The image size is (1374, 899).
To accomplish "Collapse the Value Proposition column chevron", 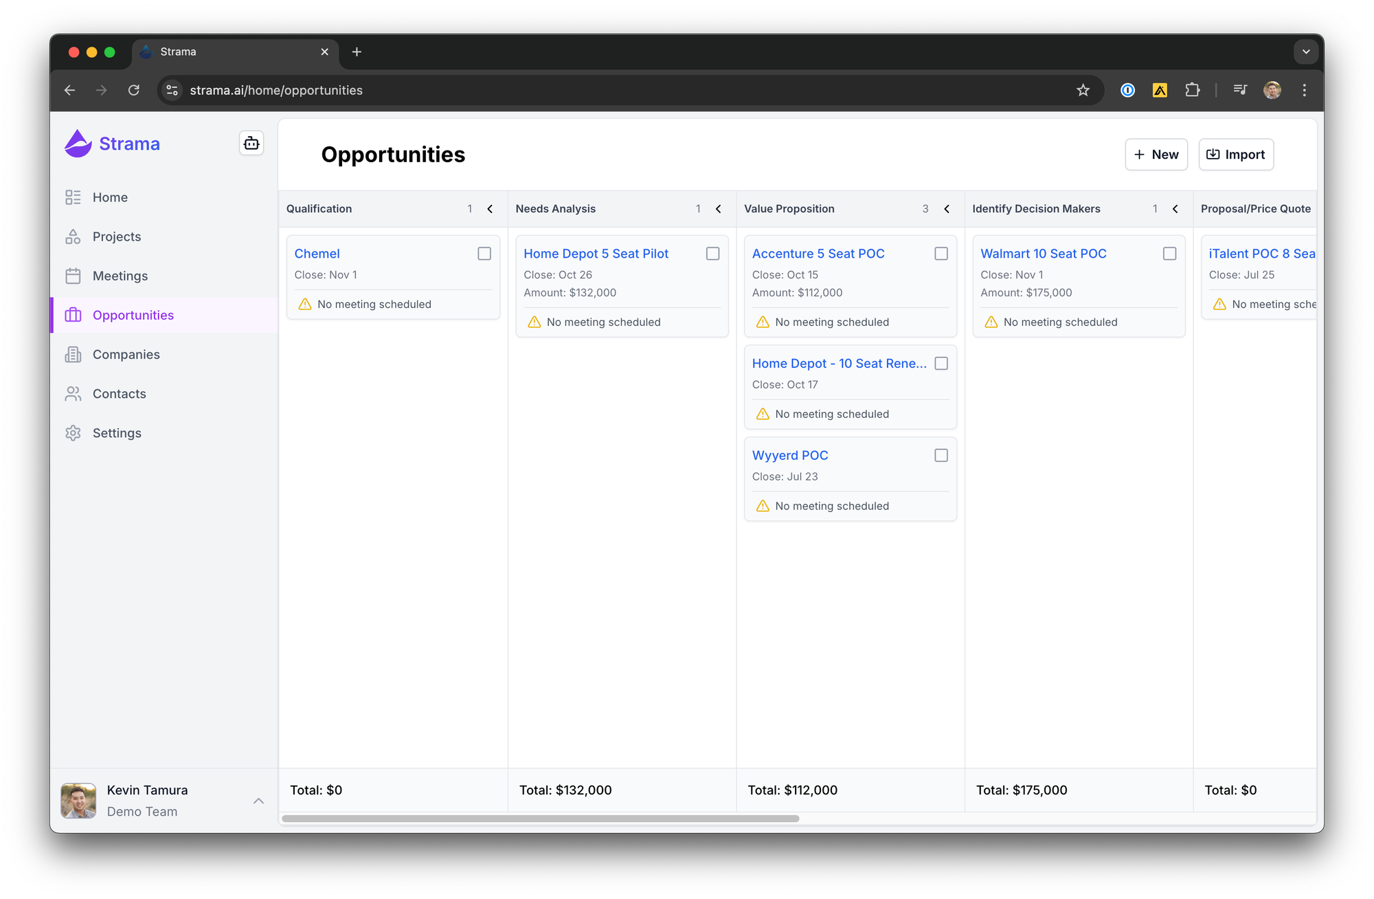I will pyautogui.click(x=947, y=209).
